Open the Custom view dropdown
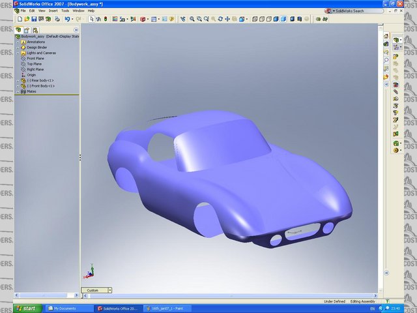 tap(109, 290)
